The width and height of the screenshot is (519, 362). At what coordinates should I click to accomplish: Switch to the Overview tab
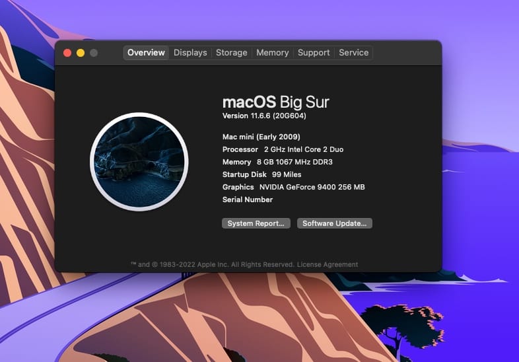(x=146, y=53)
